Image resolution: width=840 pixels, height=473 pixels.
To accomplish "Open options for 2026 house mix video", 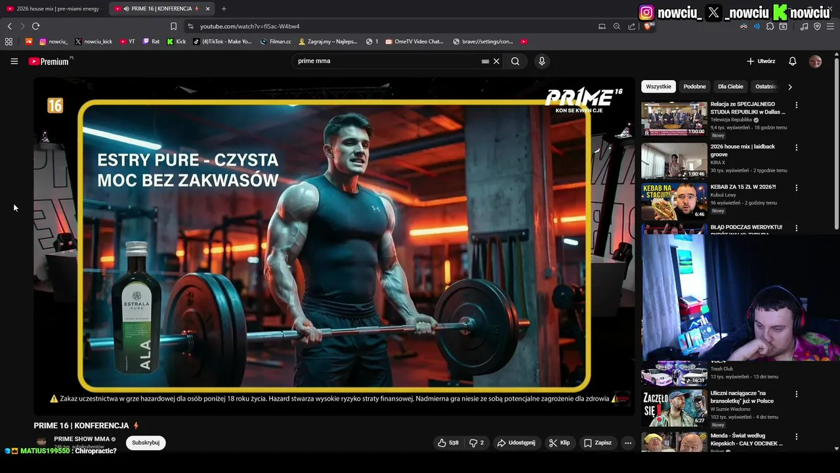I will pyautogui.click(x=796, y=148).
